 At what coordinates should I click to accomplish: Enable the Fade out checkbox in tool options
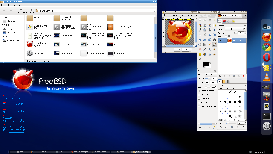(x=199, y=95)
